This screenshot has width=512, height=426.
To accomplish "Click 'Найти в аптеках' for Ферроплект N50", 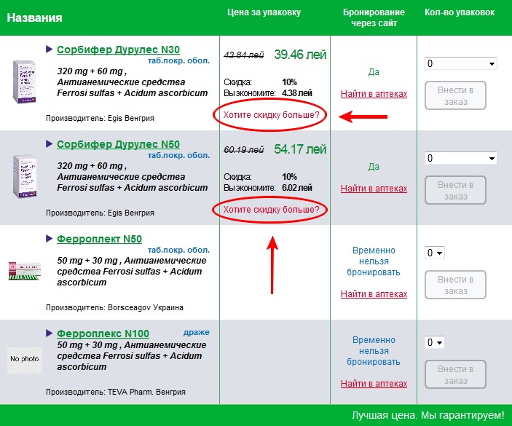I will pos(374,294).
